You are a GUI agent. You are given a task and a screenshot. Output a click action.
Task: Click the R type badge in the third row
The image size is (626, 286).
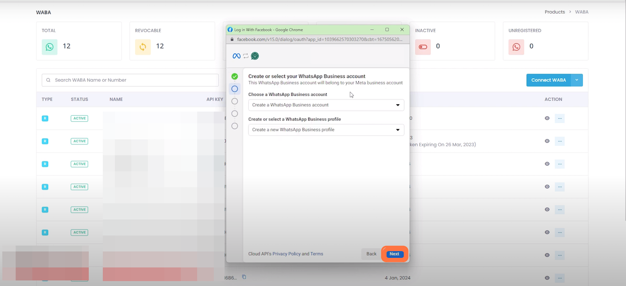tap(45, 164)
